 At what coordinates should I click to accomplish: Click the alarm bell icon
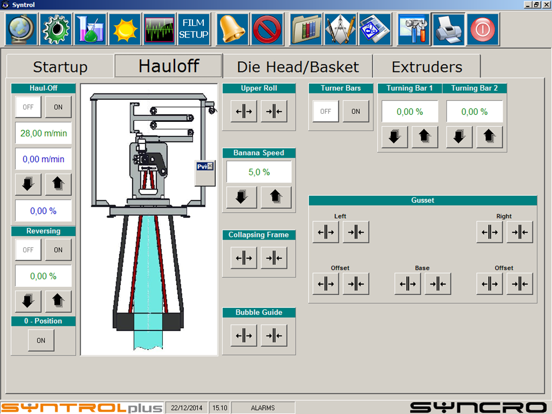232,30
